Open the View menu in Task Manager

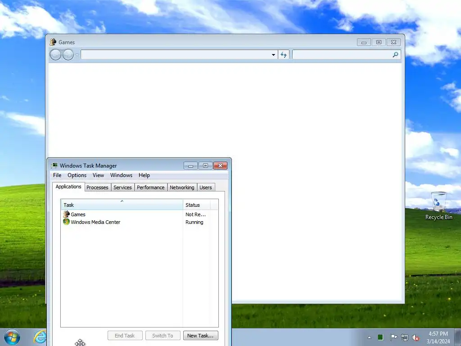coord(98,175)
